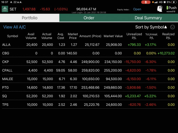Open the PTG stock row
The width and height of the screenshot is (178, 133).
tap(89, 88)
